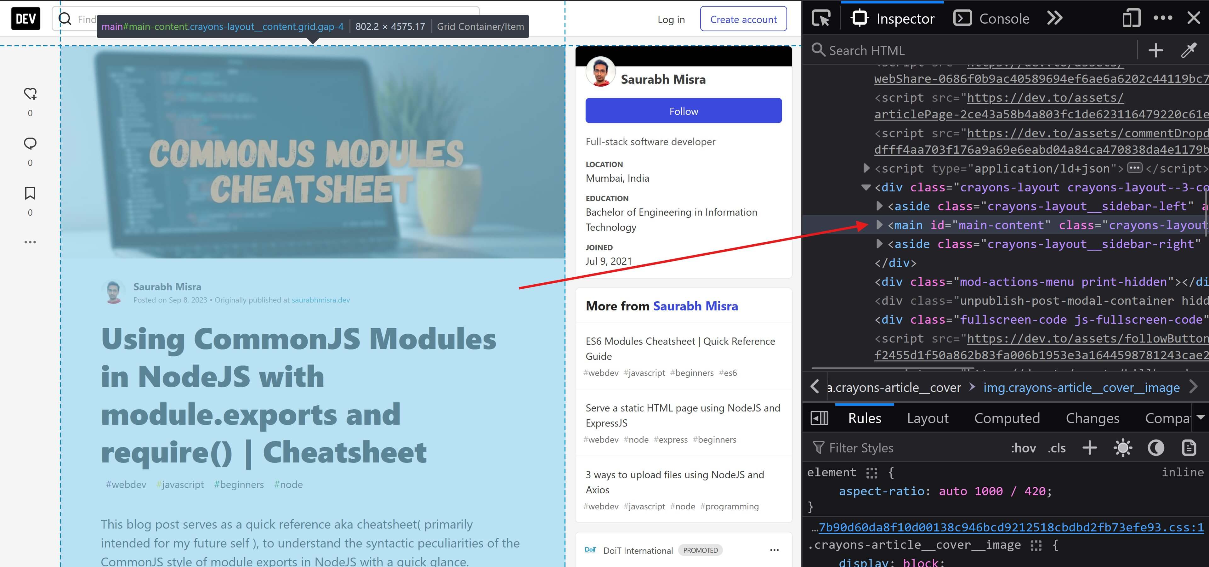Toggle the :hov pseudo-class panel
The image size is (1209, 567).
pos(1023,448)
